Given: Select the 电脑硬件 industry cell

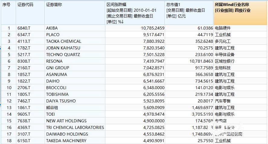Looking at the screenshot, I should pos(223,28).
